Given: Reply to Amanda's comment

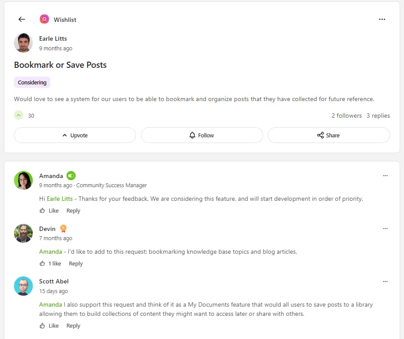Looking at the screenshot, I should click(x=73, y=211).
